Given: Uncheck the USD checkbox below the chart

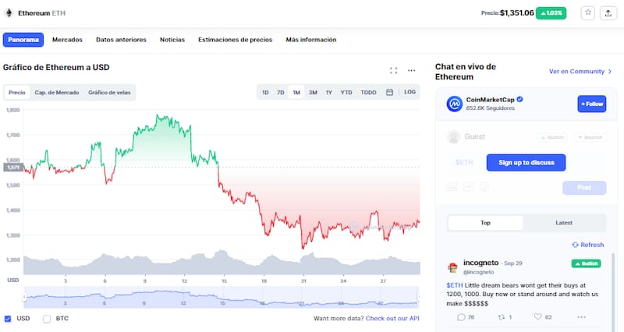Looking at the screenshot, I should 8,319.
